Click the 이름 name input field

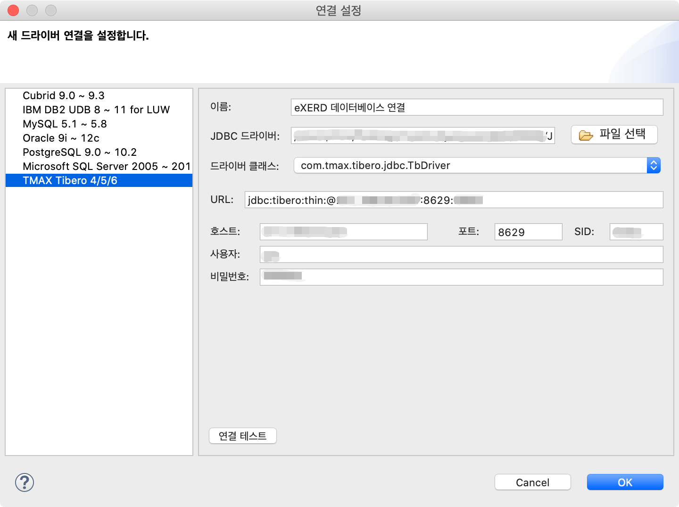coord(477,107)
